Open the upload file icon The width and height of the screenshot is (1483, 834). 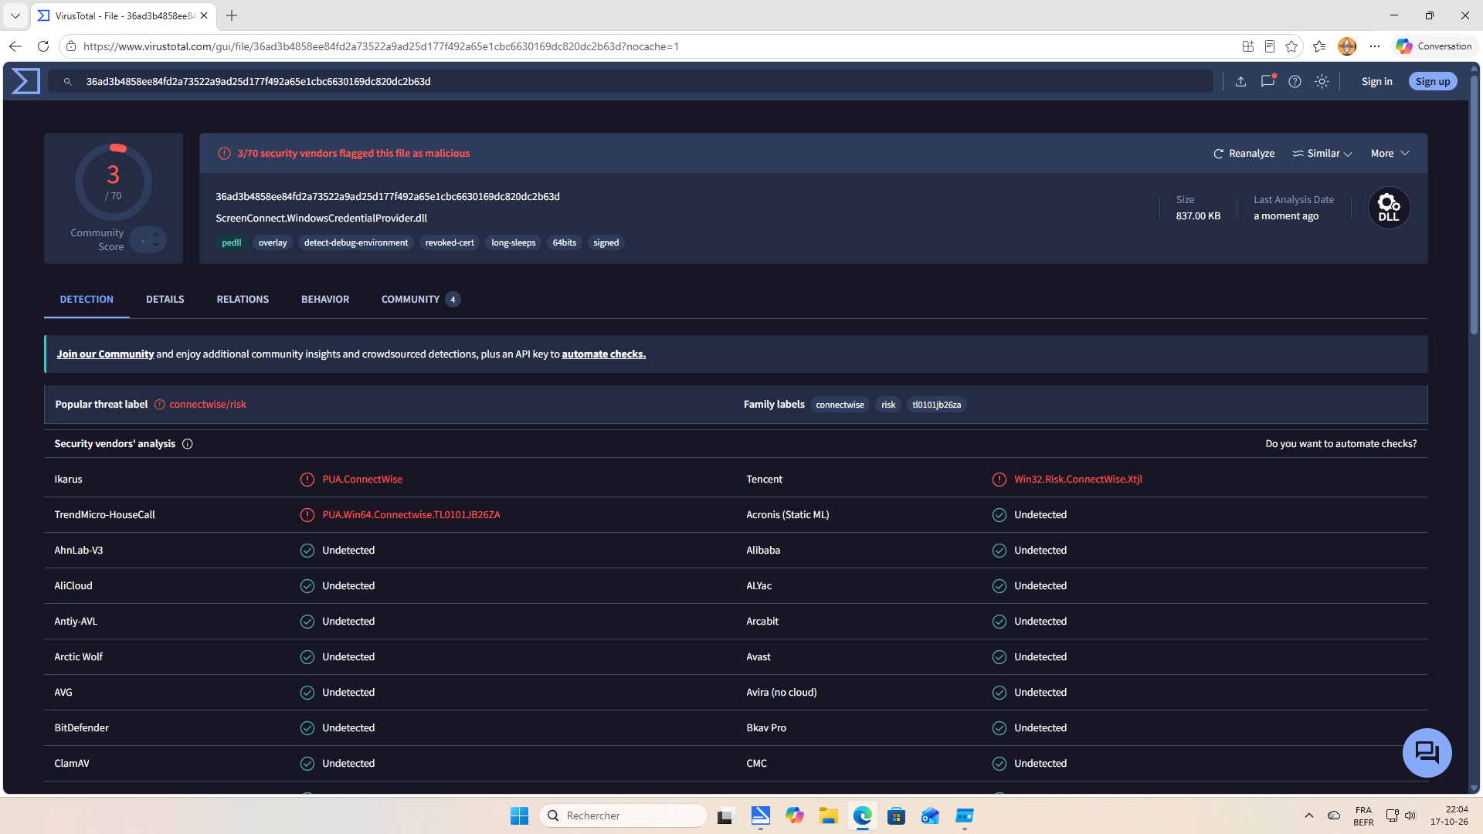pos(1240,81)
